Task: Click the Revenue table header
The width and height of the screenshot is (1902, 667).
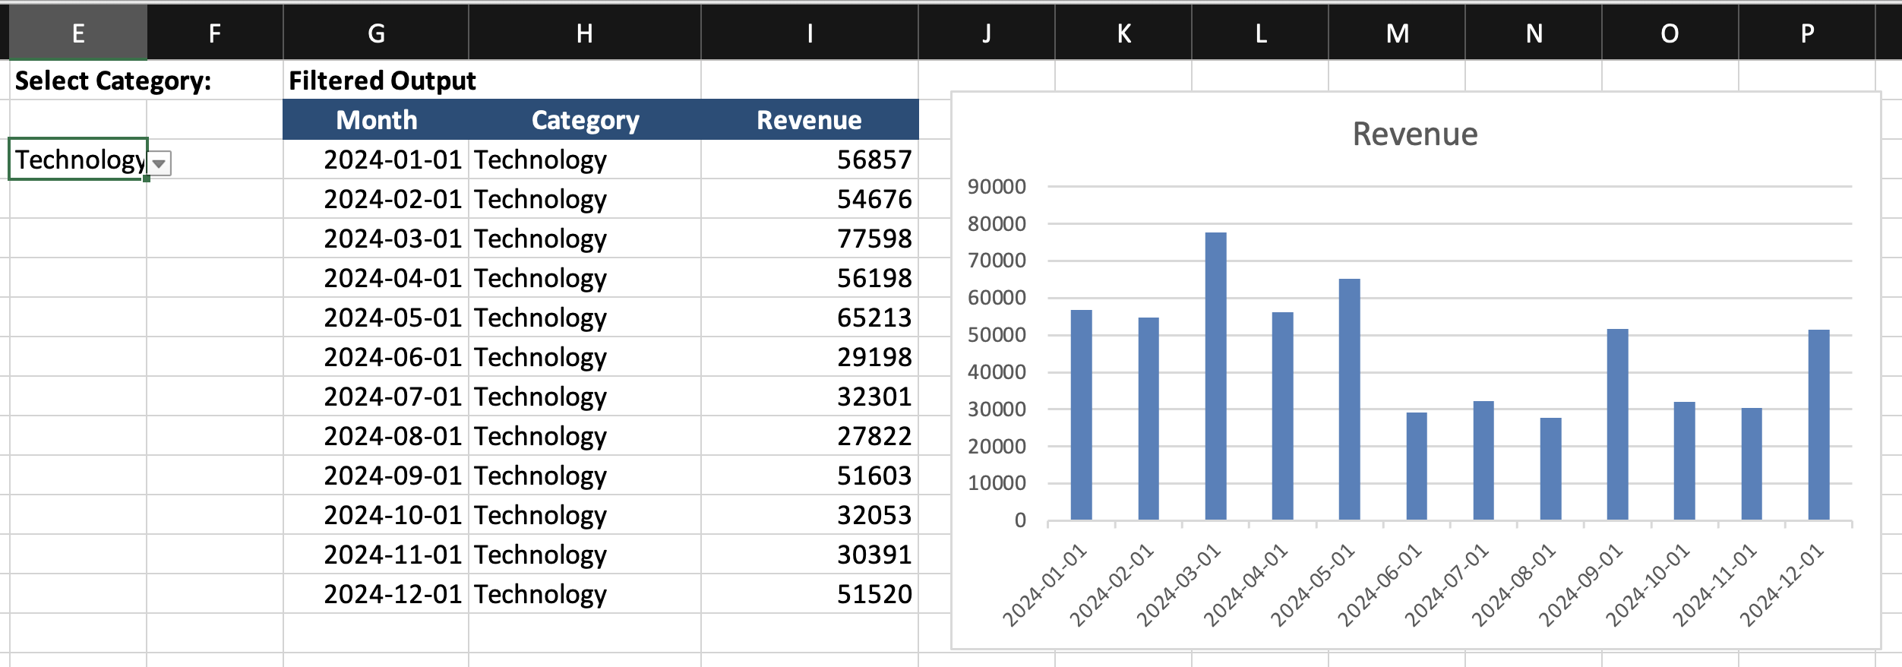Action: point(809,120)
